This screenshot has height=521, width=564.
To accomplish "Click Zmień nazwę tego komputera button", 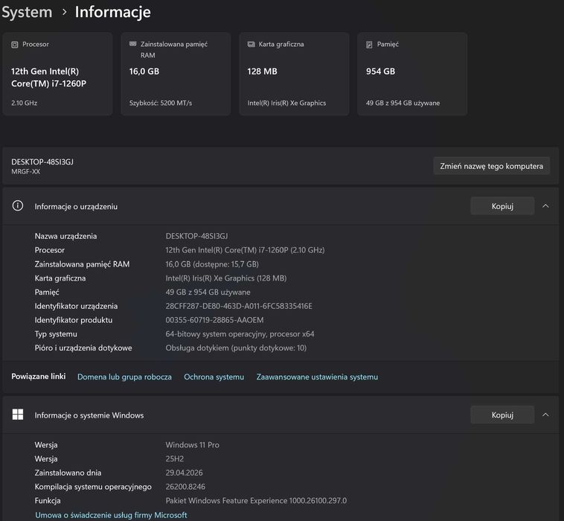I will tap(491, 166).
